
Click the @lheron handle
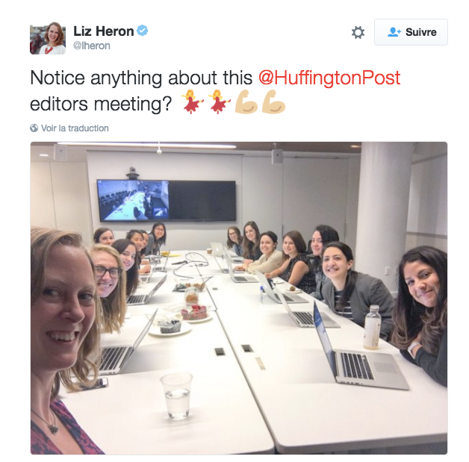(92, 46)
